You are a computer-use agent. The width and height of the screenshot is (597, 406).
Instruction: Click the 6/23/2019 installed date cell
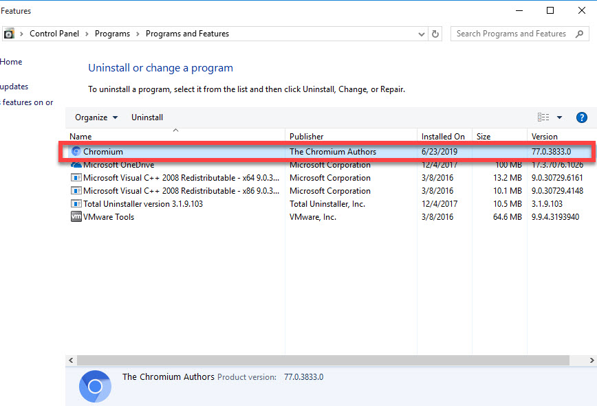(439, 151)
